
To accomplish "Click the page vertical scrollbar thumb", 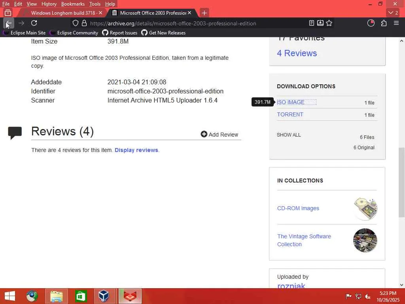I will click(402, 182).
